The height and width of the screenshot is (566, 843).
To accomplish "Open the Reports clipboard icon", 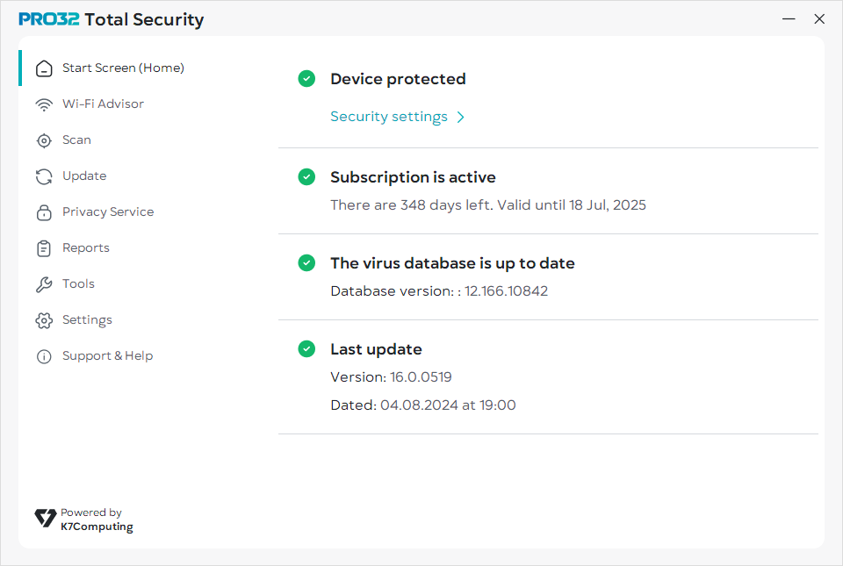I will (x=44, y=248).
